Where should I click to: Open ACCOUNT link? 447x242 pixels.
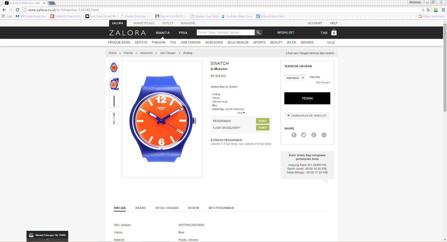pos(315,23)
